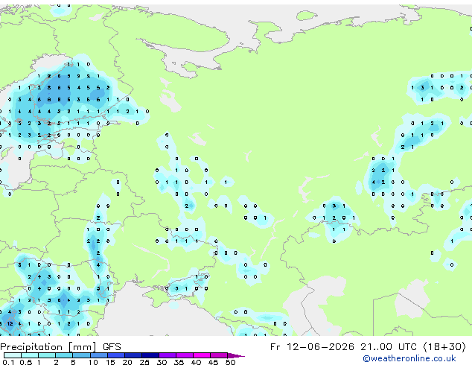Open the weatheronline.co.uk credit link
Image resolution: width=472 pixels, height=365 pixels.
[x=409, y=358]
